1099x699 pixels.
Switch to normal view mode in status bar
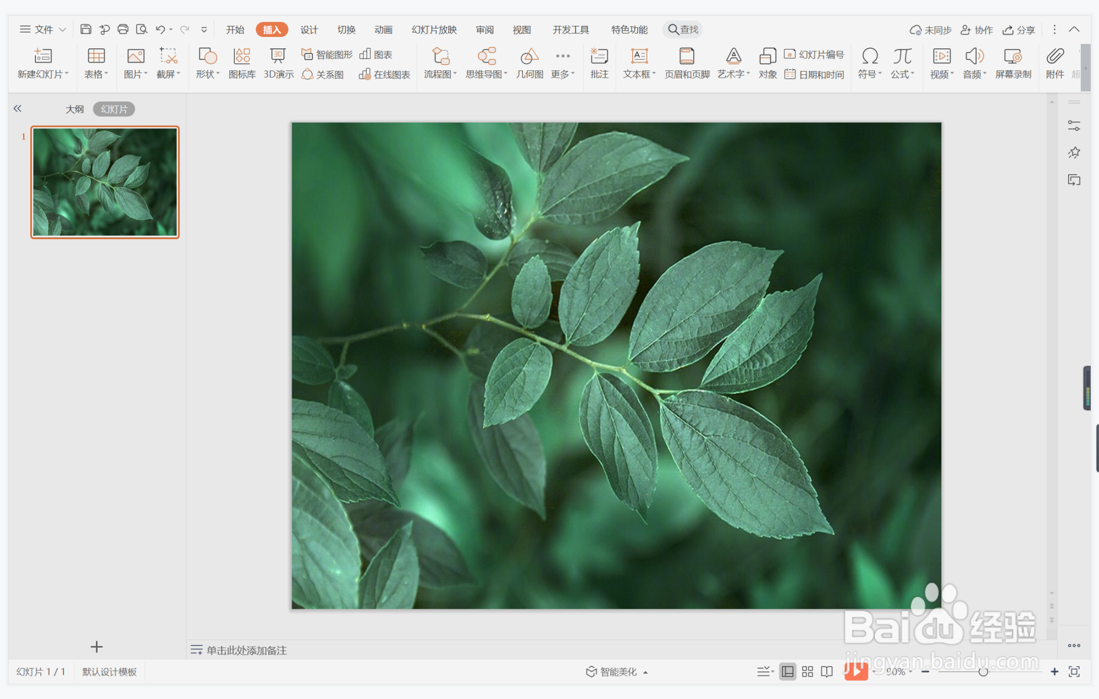[x=788, y=671]
